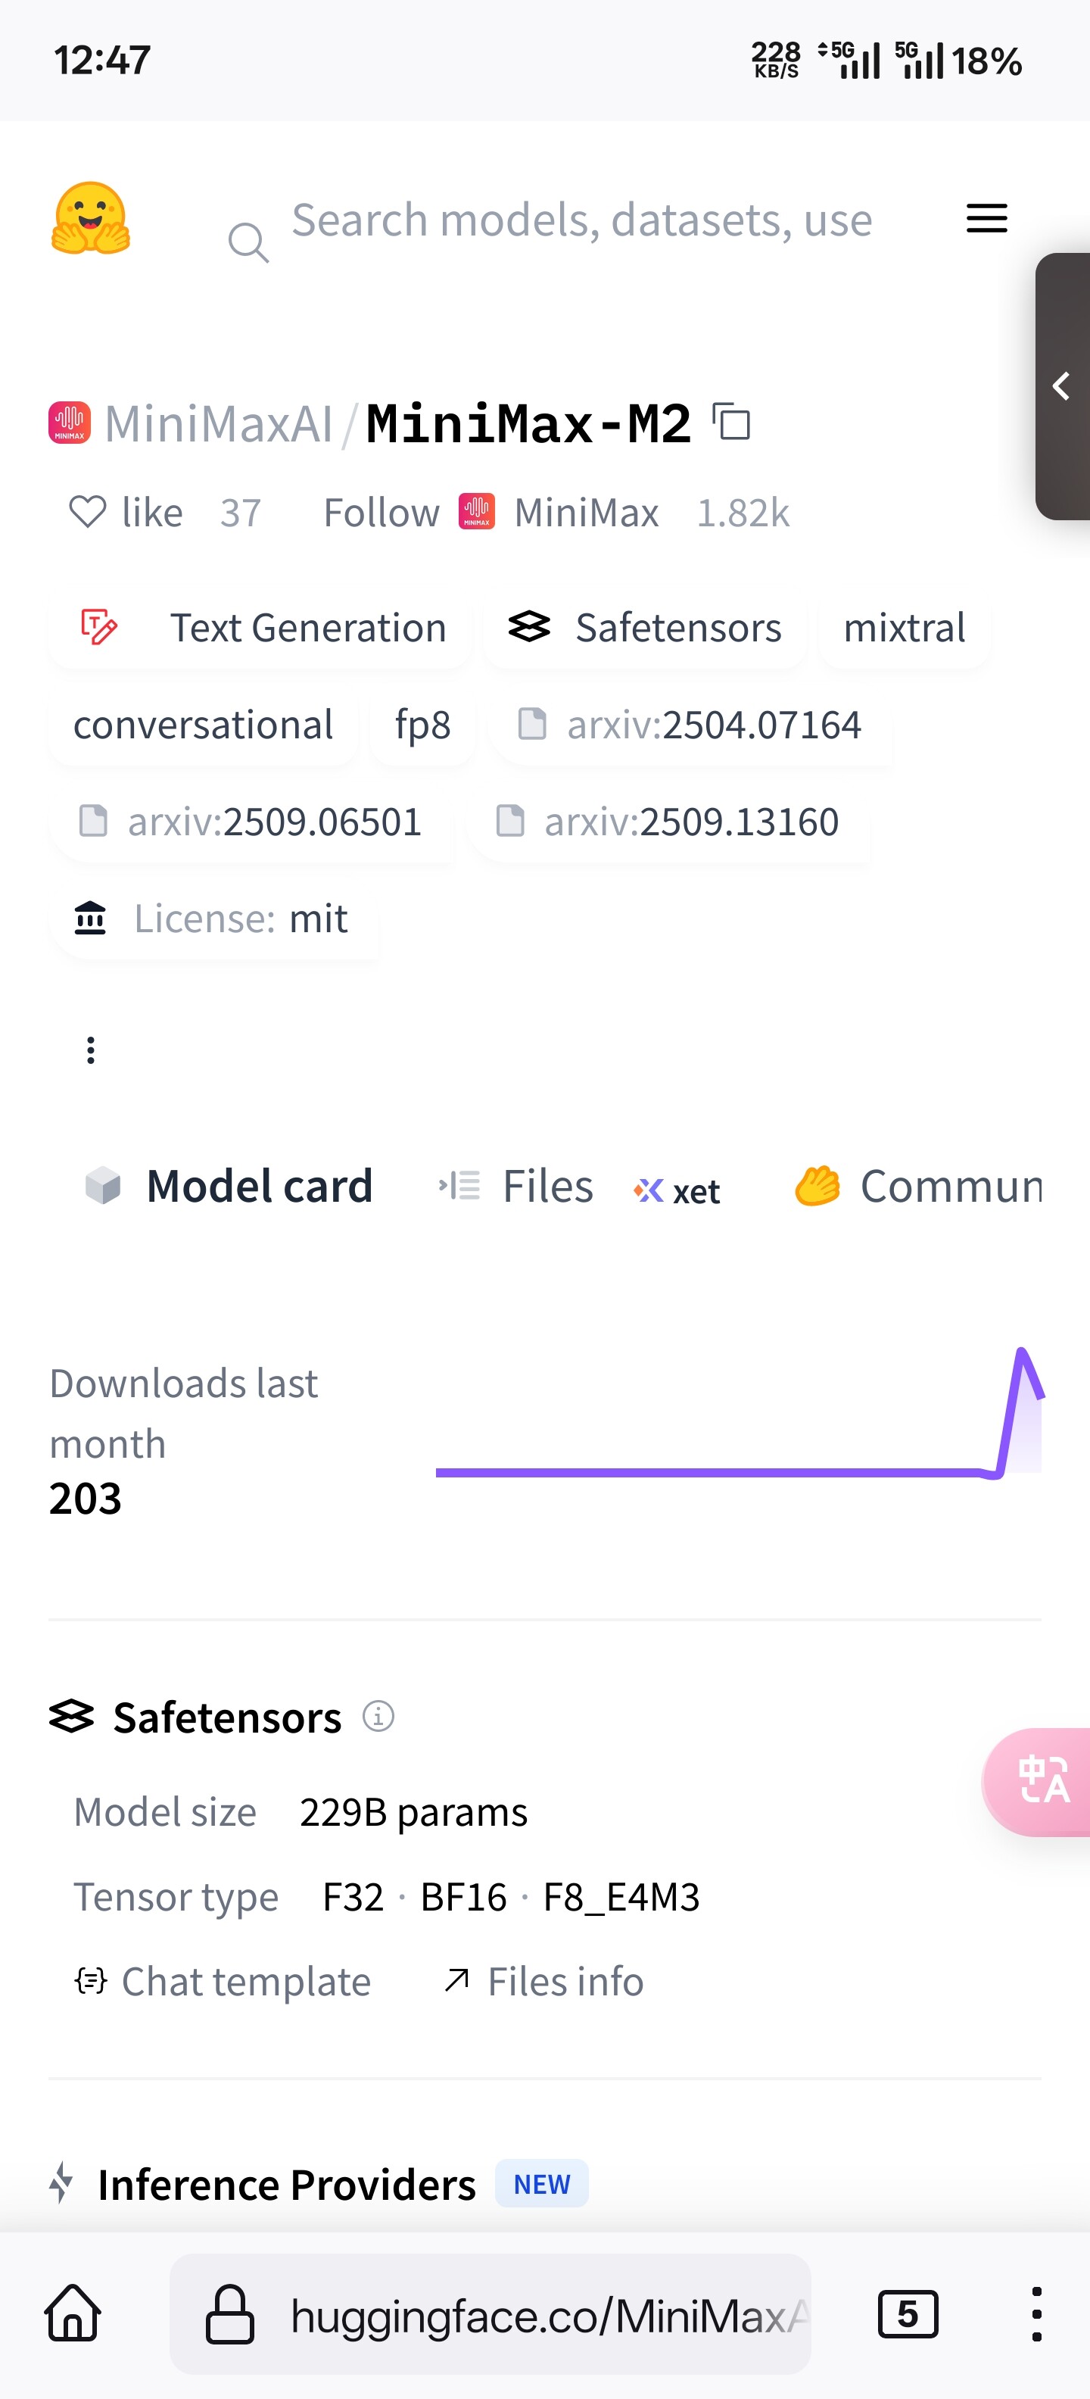
Task: Open the hamburger navigation menu
Action: click(987, 219)
